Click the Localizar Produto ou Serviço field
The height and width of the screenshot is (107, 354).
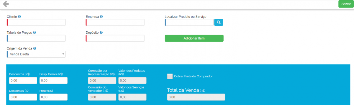(x=189, y=23)
